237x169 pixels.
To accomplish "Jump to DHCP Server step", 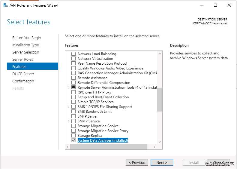I will [23, 74].
